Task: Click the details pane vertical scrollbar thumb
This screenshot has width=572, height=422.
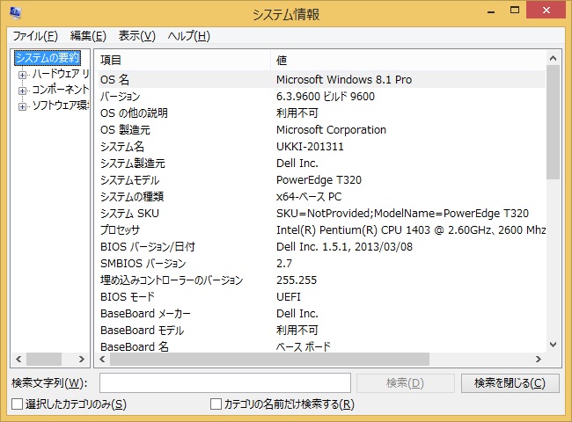Action: (x=553, y=122)
